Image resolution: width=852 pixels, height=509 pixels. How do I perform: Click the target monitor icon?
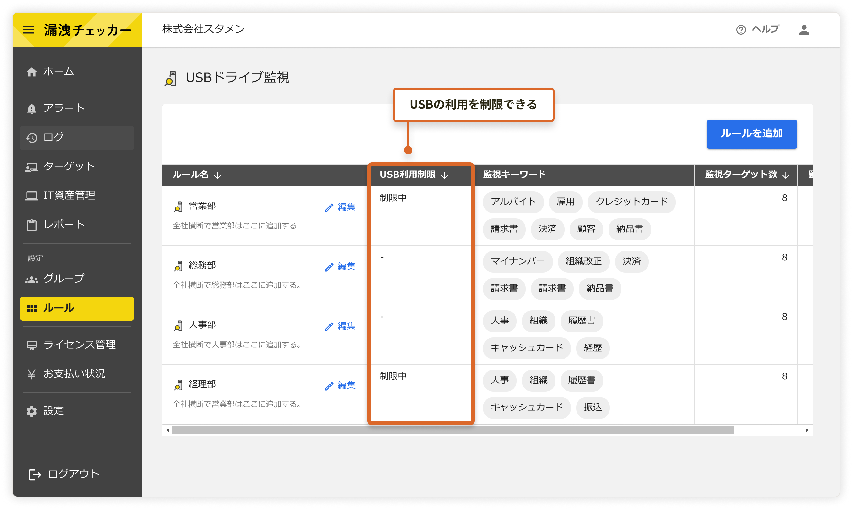[32, 167]
